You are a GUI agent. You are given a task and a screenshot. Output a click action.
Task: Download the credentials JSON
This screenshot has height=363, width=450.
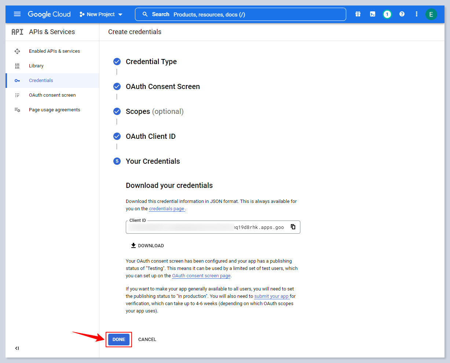tap(147, 245)
